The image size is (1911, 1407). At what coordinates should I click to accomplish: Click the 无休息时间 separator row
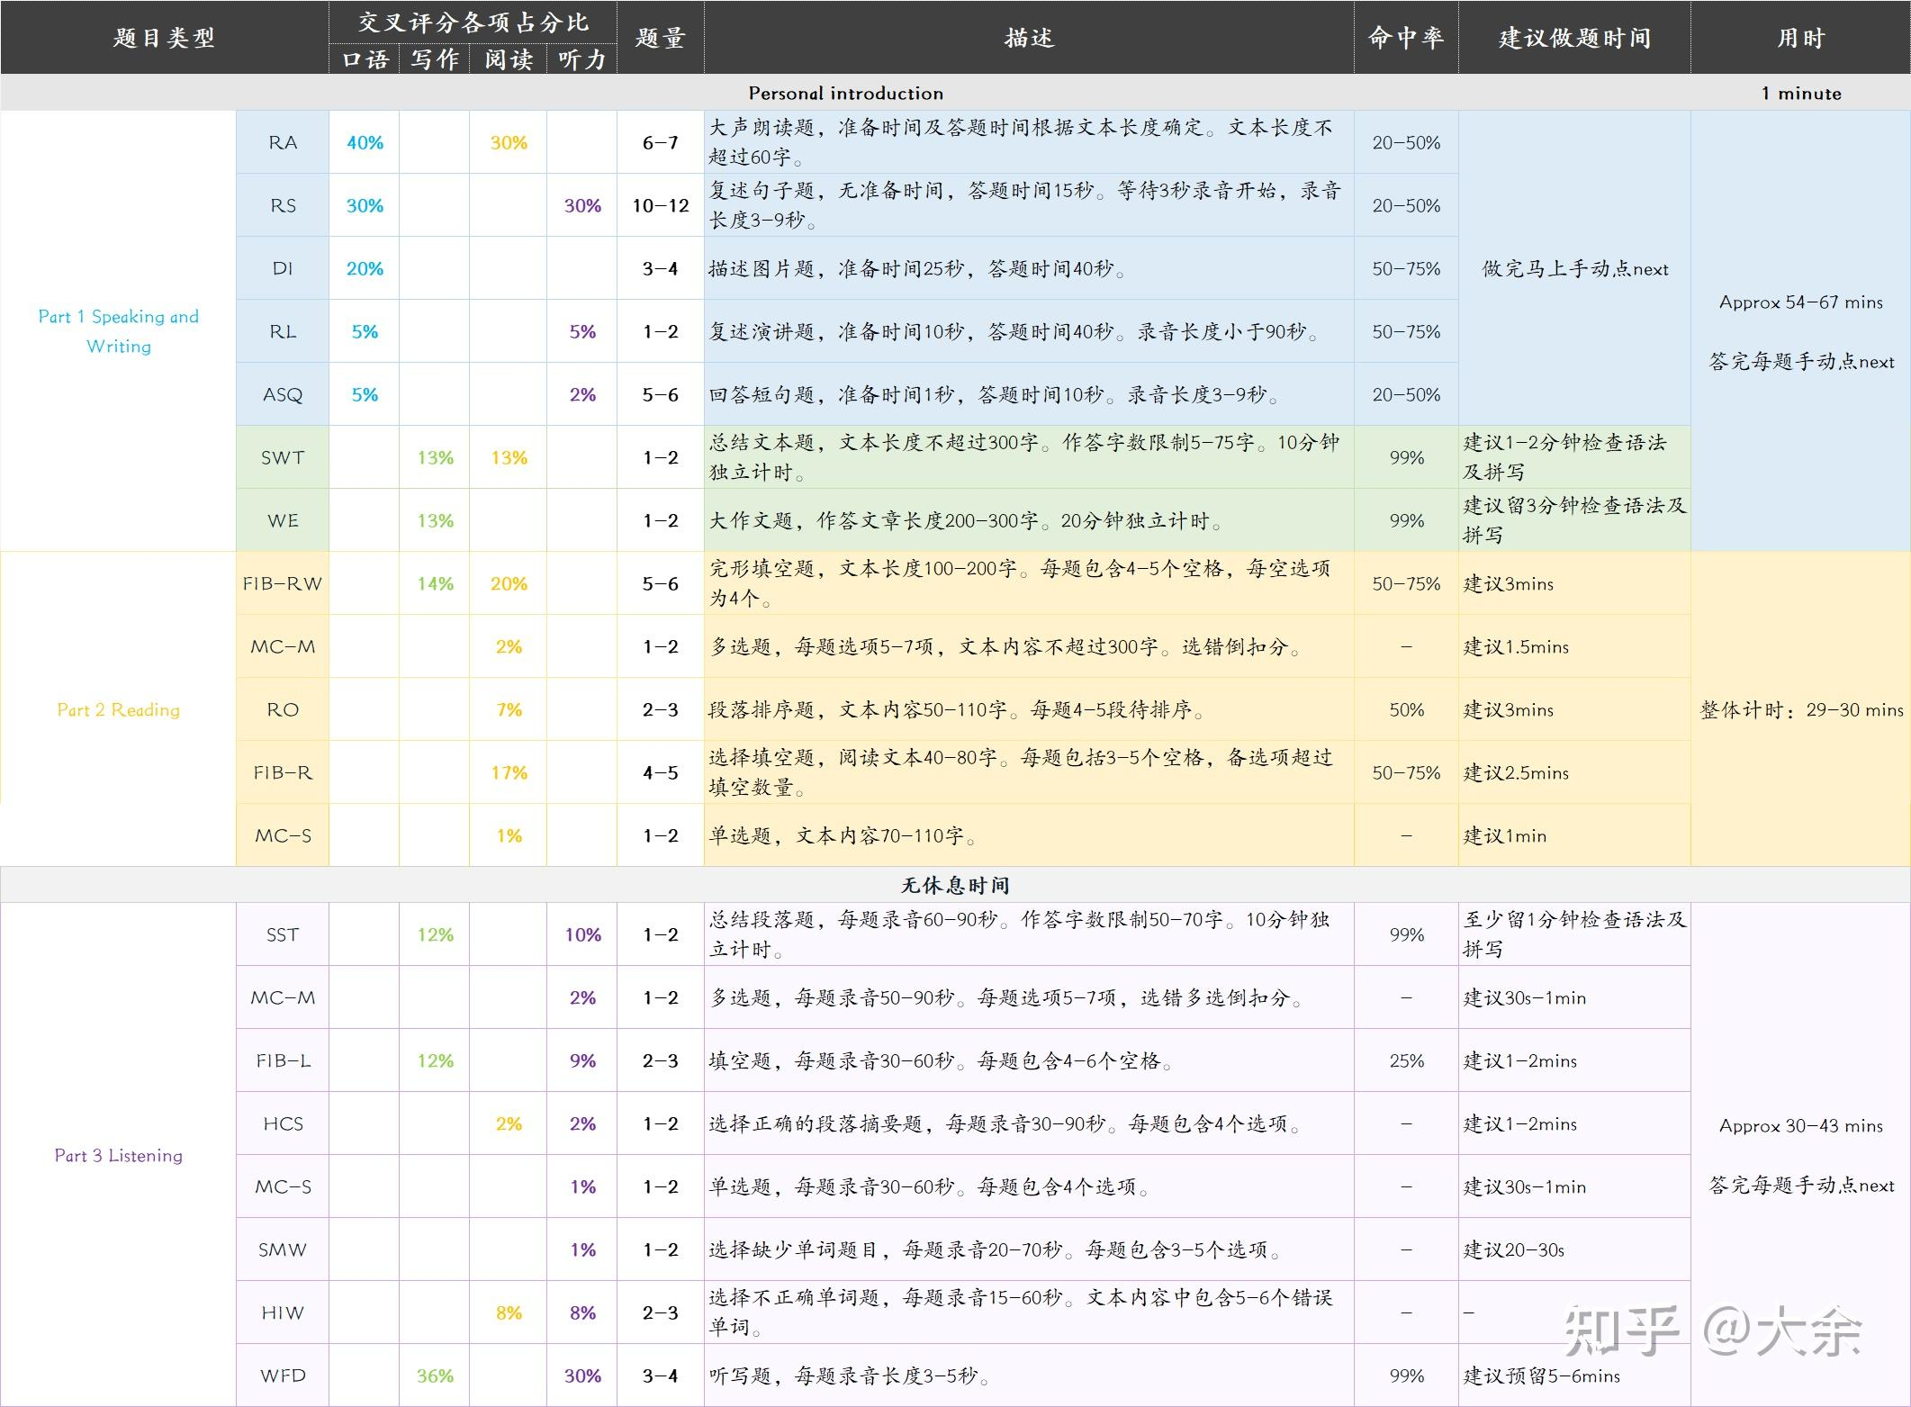tap(954, 885)
